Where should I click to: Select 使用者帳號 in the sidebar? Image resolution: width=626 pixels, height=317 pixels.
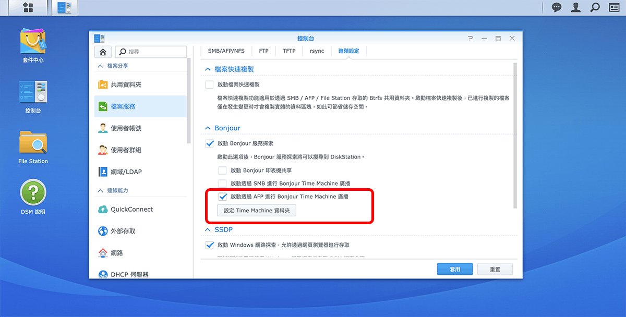click(x=140, y=128)
